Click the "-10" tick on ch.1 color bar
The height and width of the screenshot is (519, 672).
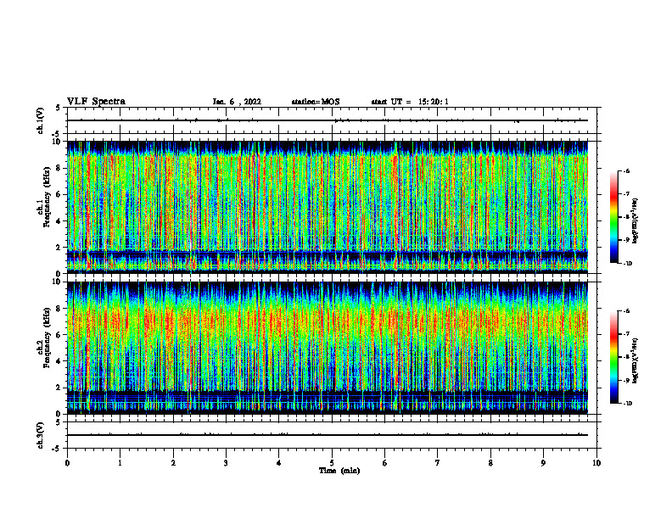tap(627, 264)
